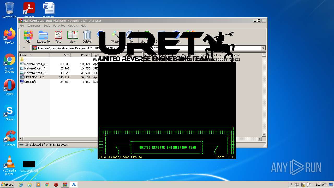Click the comment pane scroll up arrow
Image resolution: width=334 pixels, height=188 pixels.
coord(264,55)
